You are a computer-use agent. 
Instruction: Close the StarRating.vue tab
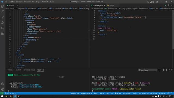coord(104,5)
